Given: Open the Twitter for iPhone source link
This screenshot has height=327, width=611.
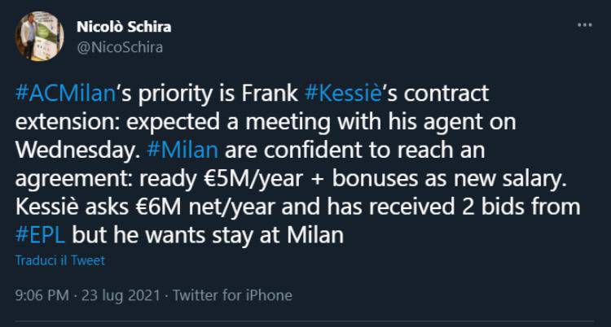Looking at the screenshot, I should click(x=232, y=295).
